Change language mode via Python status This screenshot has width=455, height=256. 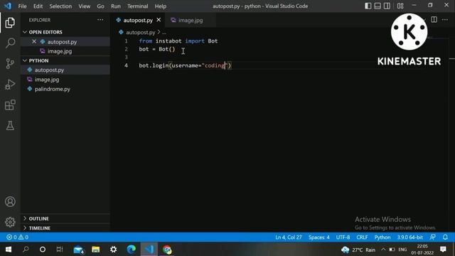point(382,237)
